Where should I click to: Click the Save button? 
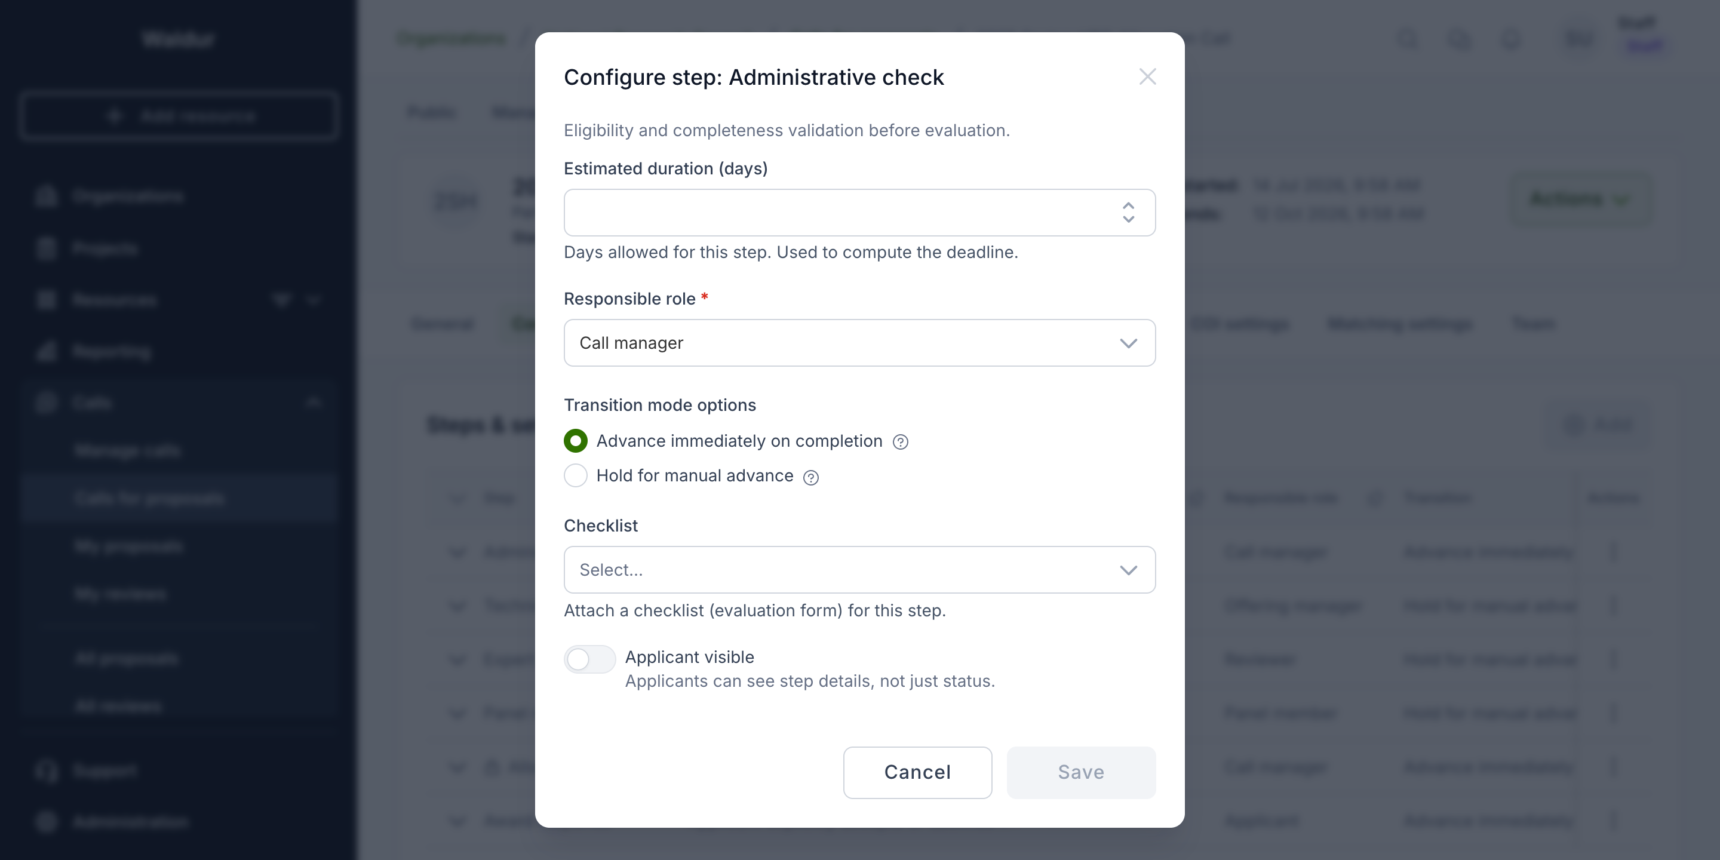1081,772
